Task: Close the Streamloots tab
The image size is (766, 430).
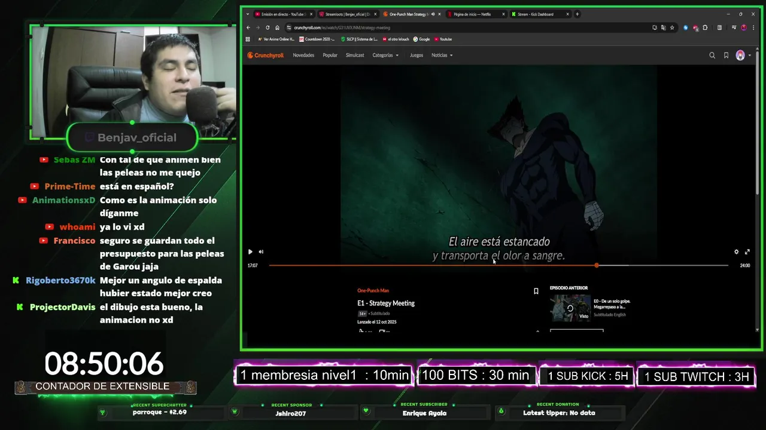Action: point(375,14)
